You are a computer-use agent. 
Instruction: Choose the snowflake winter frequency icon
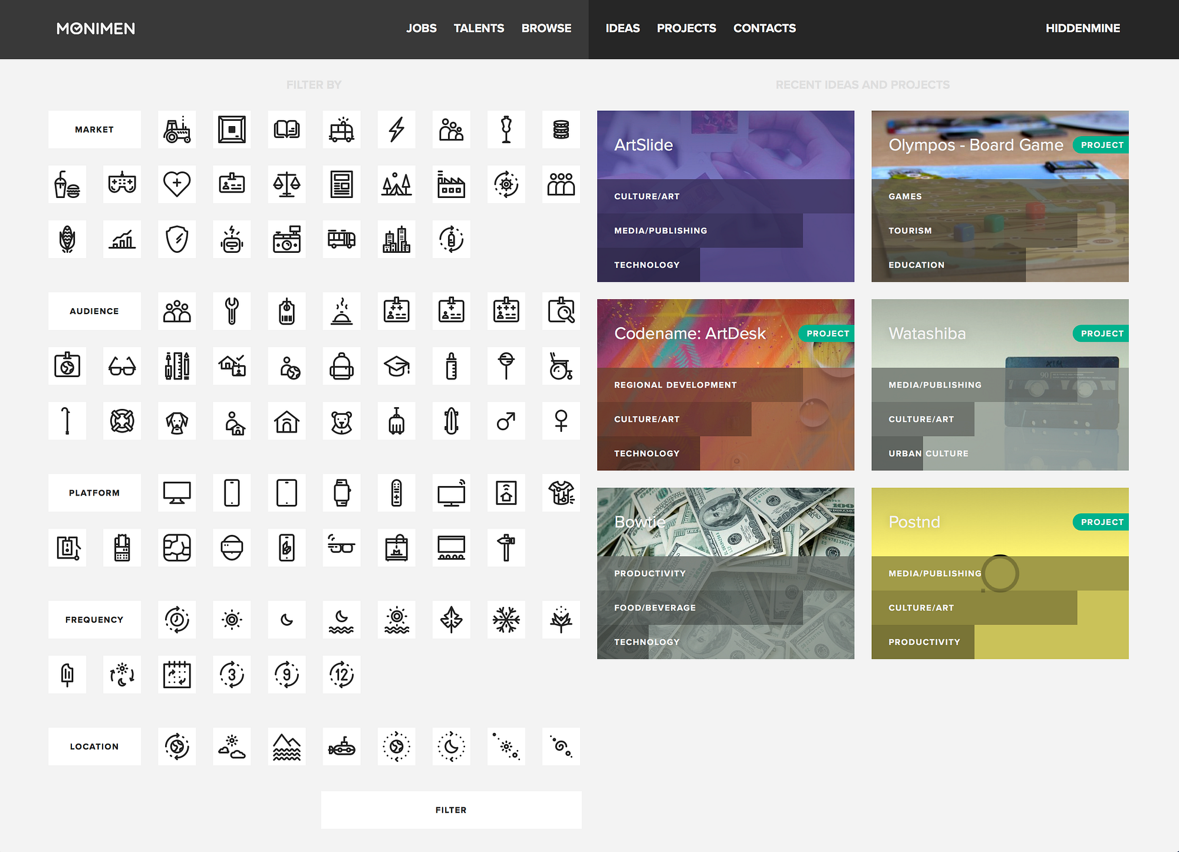[506, 620]
